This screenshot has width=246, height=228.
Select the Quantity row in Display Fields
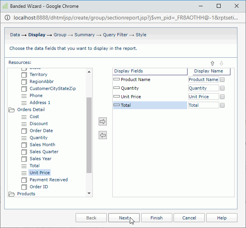click(150, 88)
